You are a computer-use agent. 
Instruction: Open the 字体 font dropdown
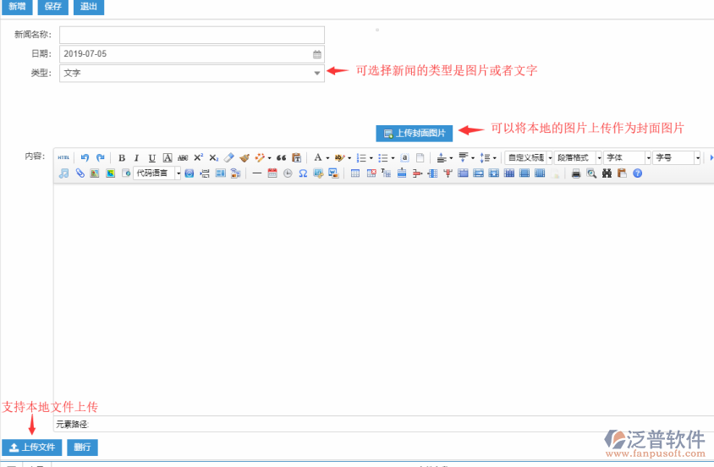click(627, 157)
